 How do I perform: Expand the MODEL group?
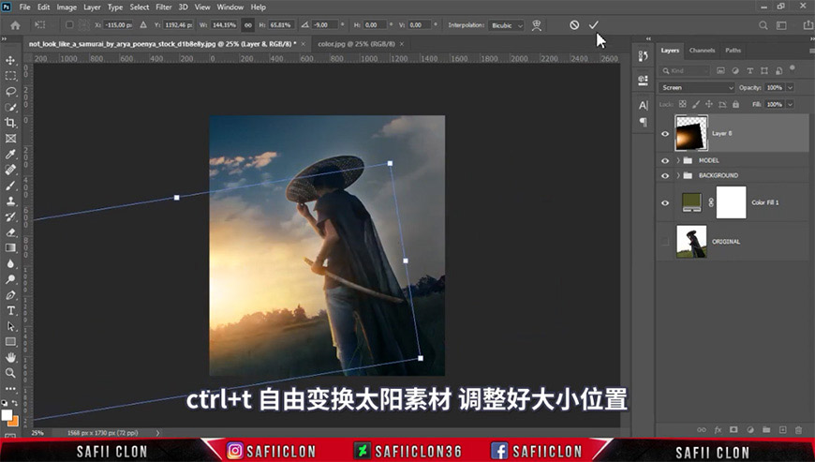678,160
